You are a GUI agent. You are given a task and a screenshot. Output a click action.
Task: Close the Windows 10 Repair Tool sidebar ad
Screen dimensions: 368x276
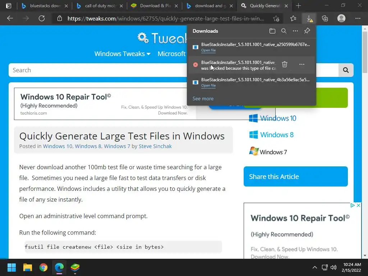pyautogui.click(x=358, y=205)
